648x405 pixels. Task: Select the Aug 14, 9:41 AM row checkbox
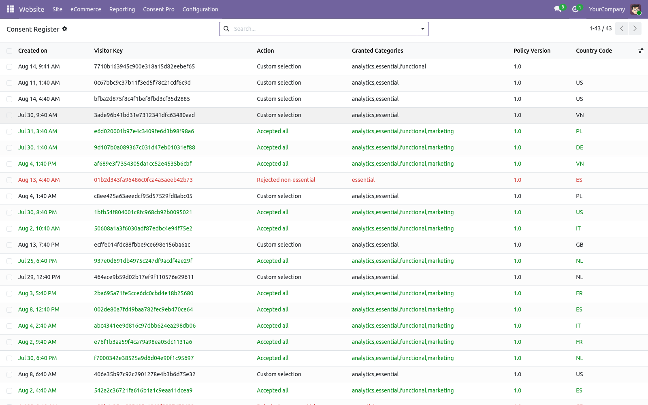pos(9,67)
